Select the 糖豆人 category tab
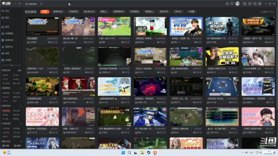278x156 pixels. tap(104, 11)
